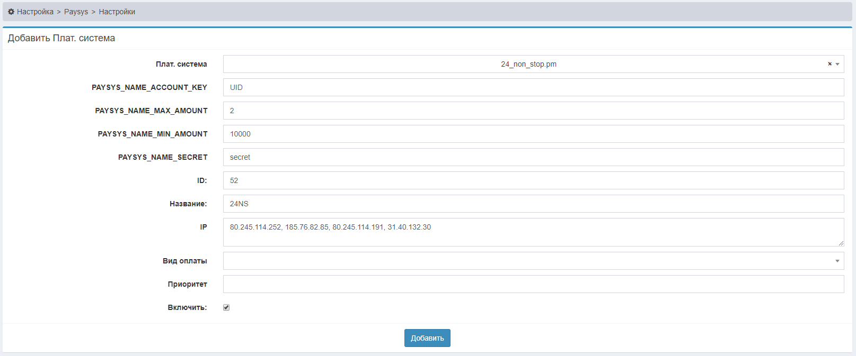
Task: Grab the IP textarea resize handle
Action: coord(841,243)
